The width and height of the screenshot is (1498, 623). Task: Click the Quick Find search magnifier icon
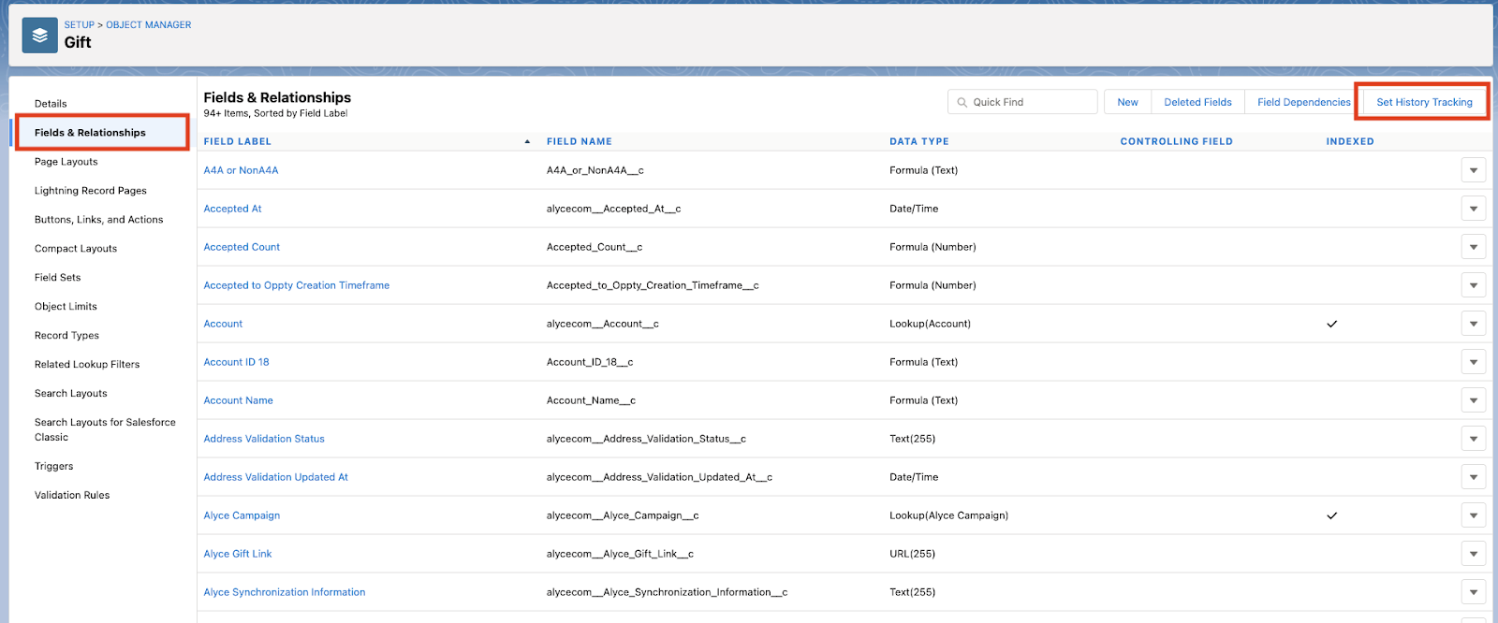[x=962, y=102]
